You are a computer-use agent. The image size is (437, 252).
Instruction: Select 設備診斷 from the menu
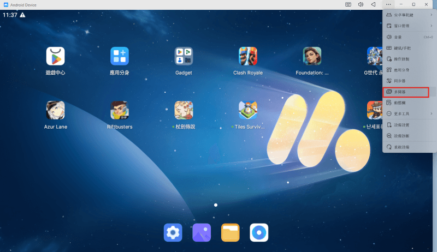click(x=409, y=136)
